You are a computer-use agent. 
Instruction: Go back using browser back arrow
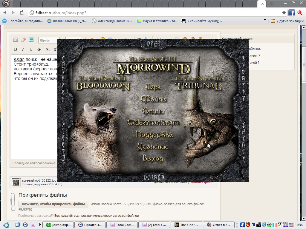(x=5, y=13)
